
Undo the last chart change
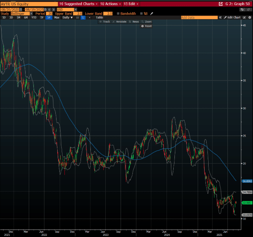pos(242,10)
